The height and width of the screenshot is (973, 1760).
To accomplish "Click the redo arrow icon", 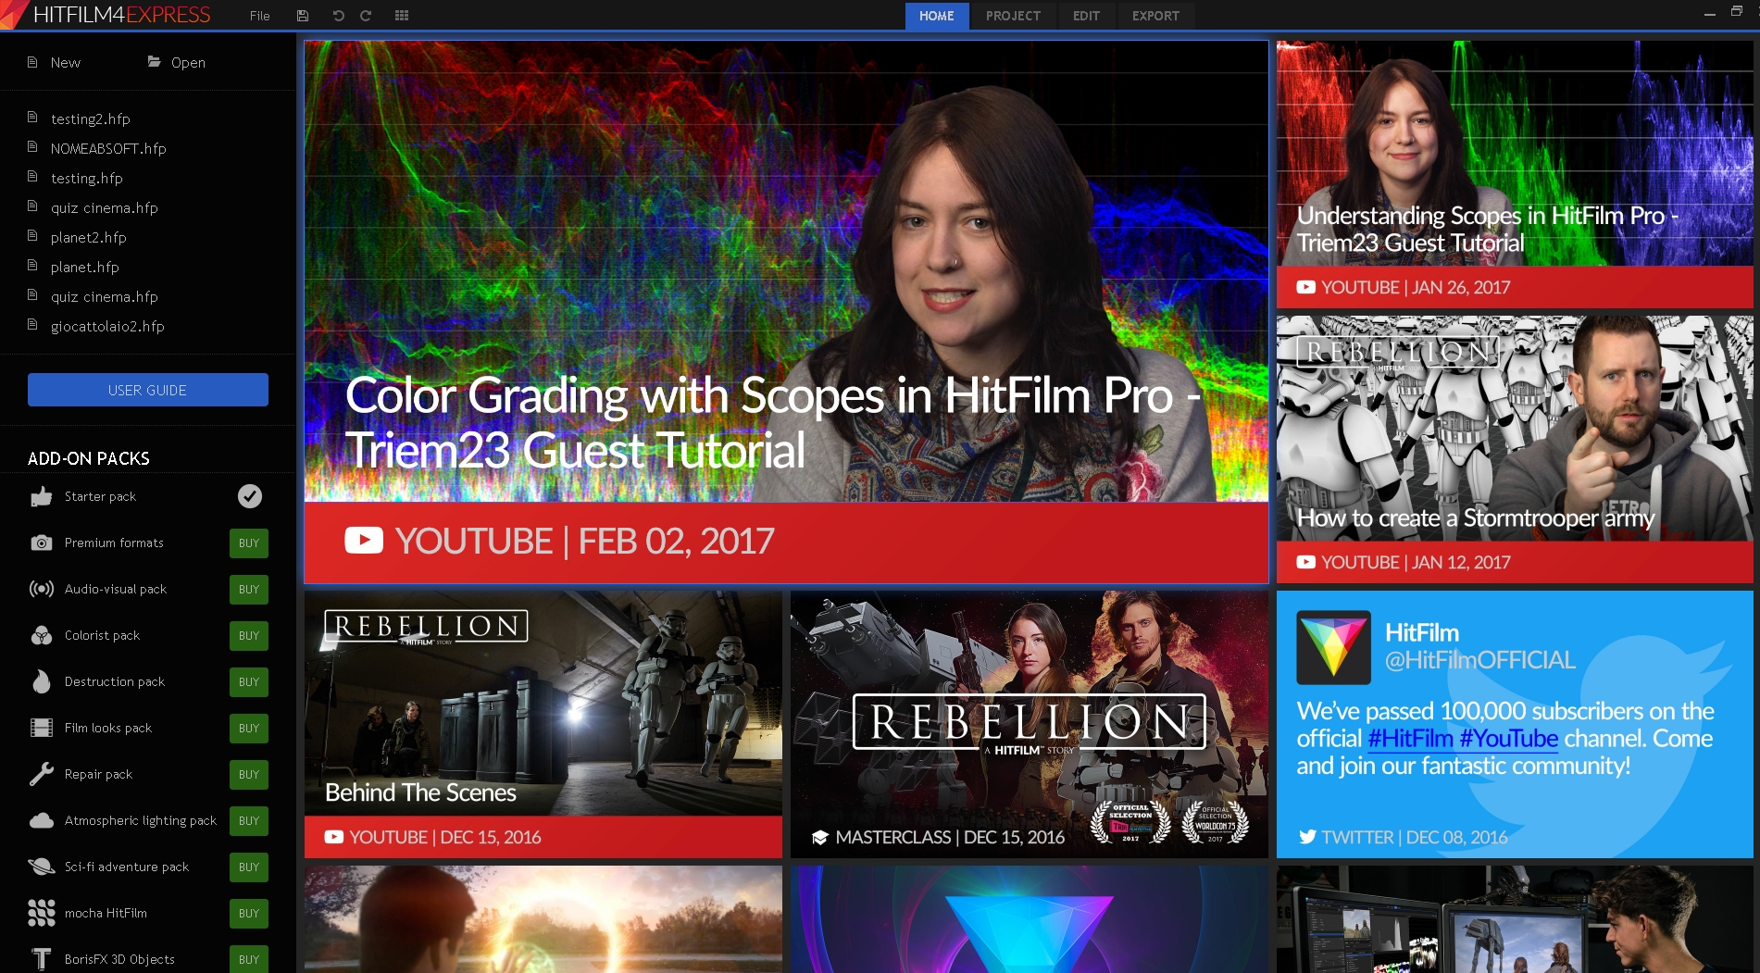I will coord(366,16).
